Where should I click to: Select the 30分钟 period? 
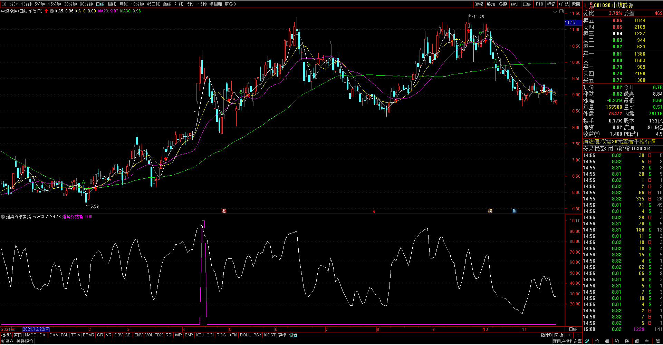[70, 4]
